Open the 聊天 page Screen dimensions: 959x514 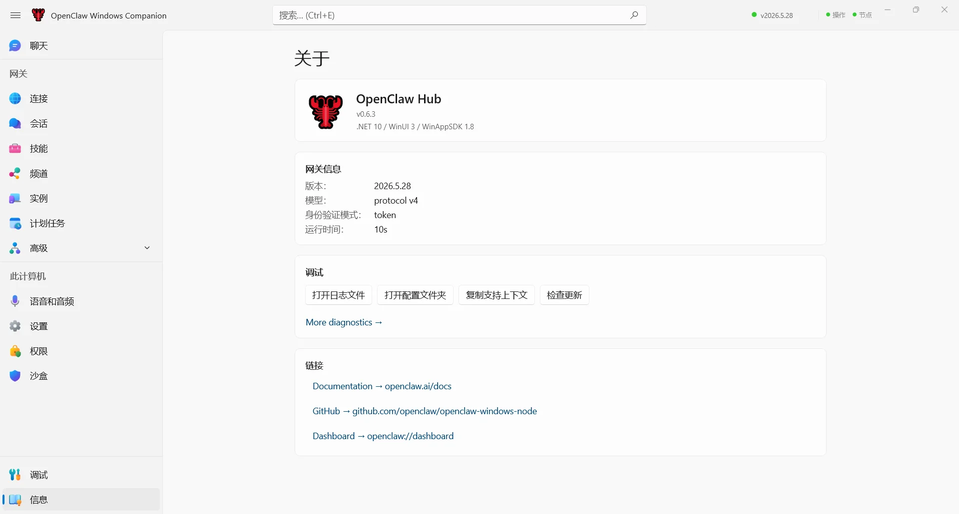pos(81,46)
